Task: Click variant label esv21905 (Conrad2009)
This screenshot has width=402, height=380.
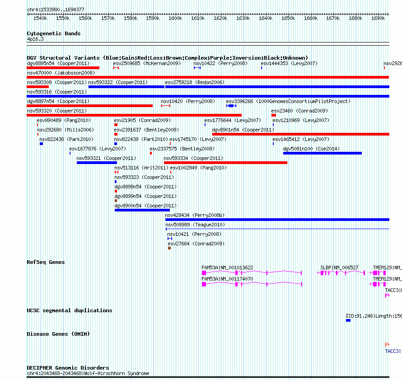Action: pos(143,120)
